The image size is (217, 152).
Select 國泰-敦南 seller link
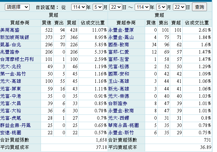119,45
